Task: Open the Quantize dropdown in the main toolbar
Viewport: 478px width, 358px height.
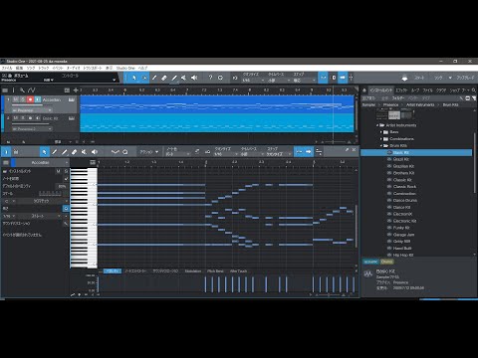Action: click(x=253, y=81)
